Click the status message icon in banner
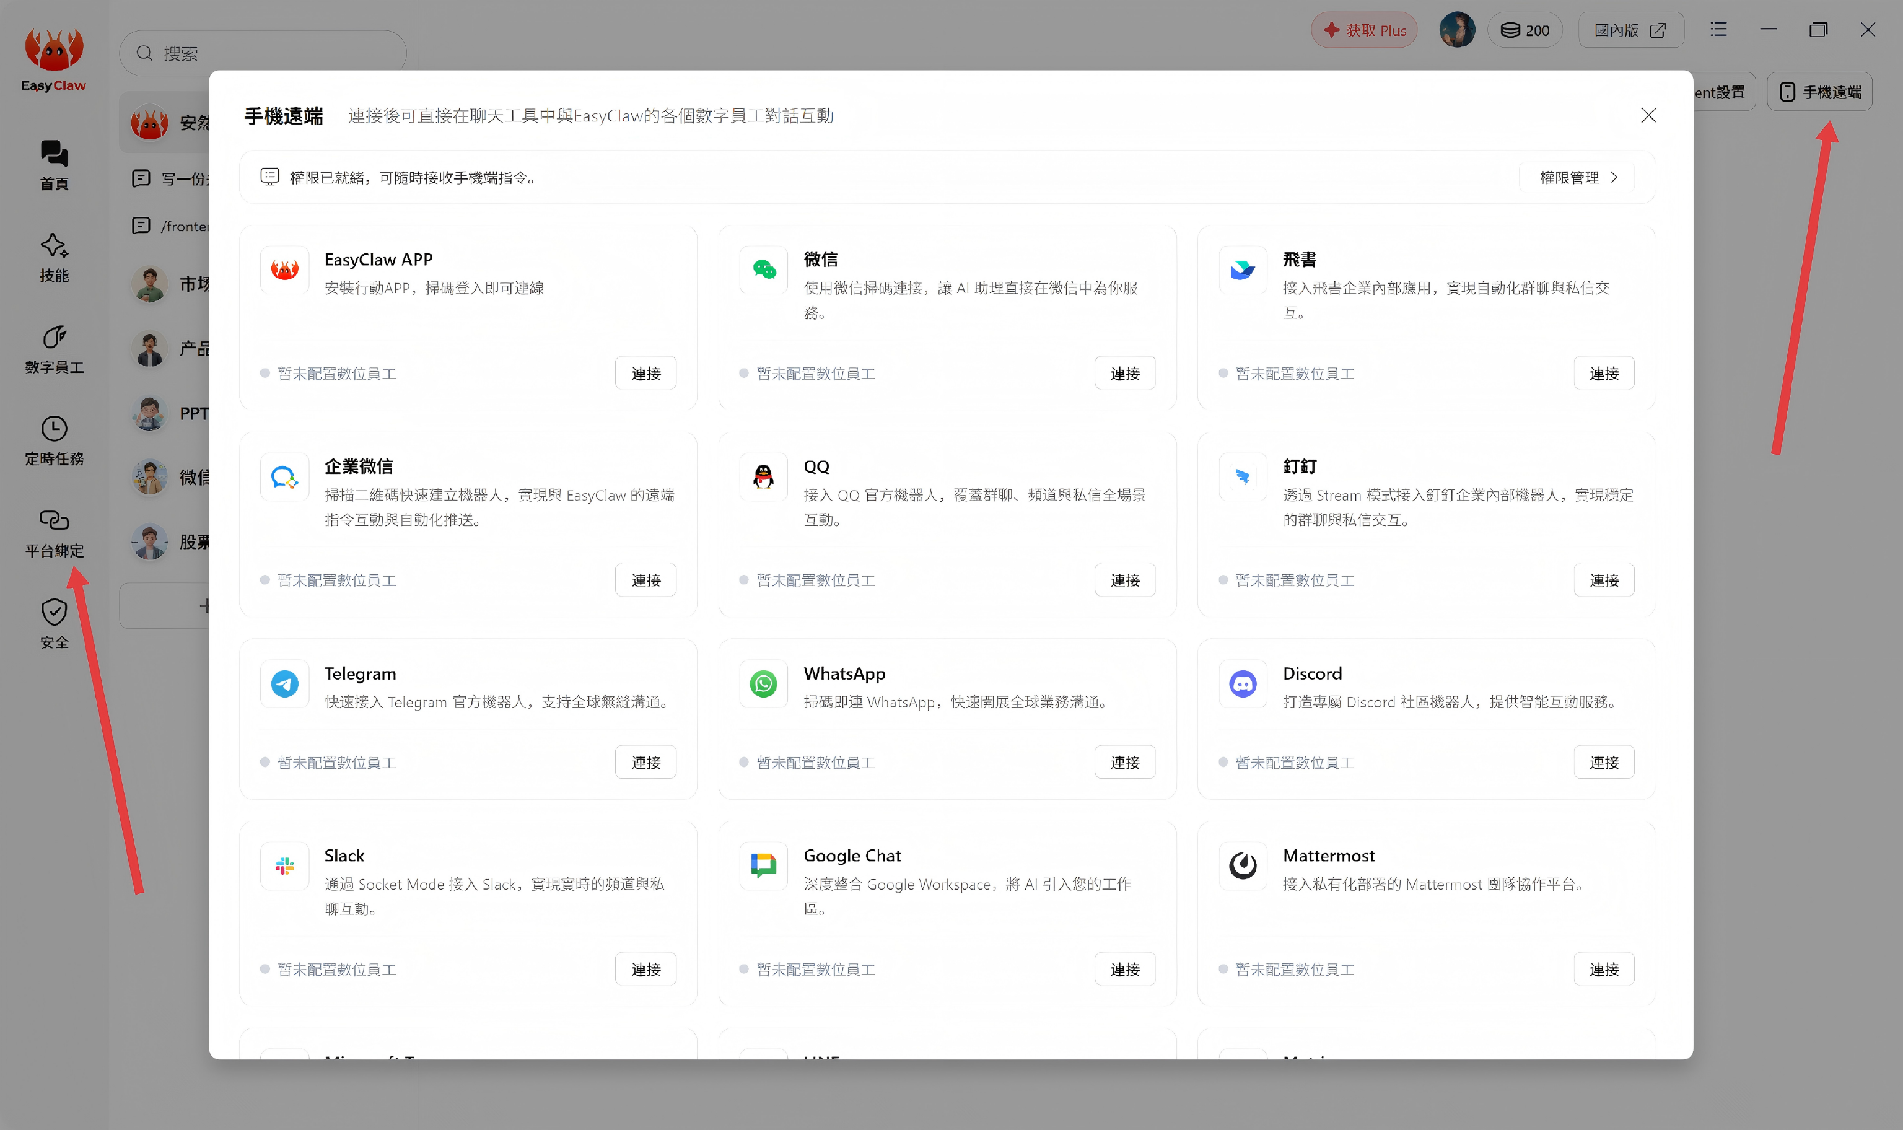Screen dimensions: 1903x1130 pos(269,177)
